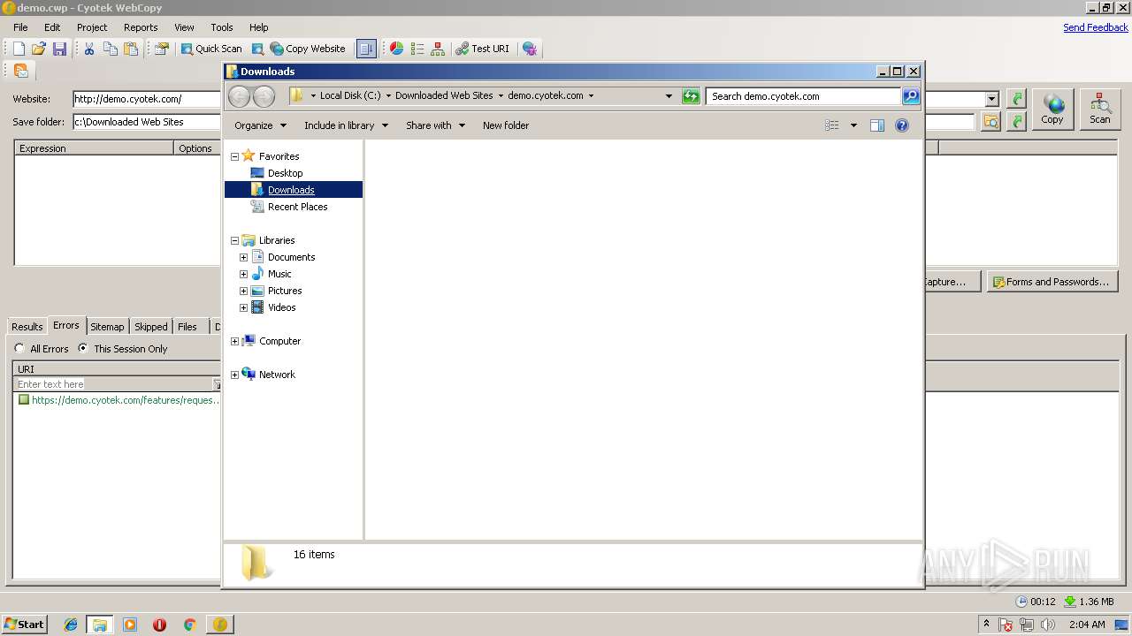This screenshot has height=636, width=1132.
Task: Open the Project menu
Action: click(92, 27)
